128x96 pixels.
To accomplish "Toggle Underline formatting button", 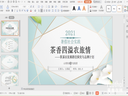I will [17, 10].
